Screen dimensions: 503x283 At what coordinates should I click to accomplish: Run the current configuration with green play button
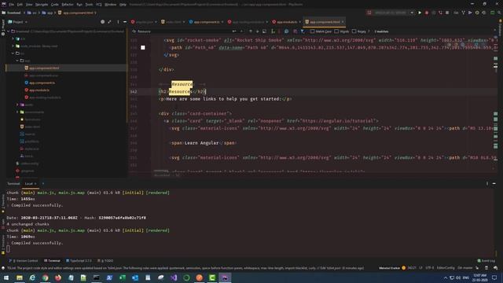420,13
